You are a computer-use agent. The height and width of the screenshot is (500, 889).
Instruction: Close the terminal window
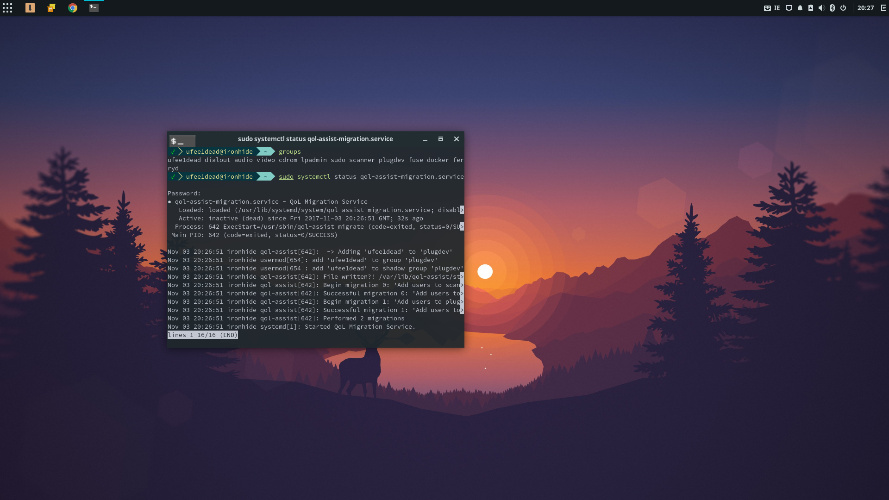click(457, 139)
